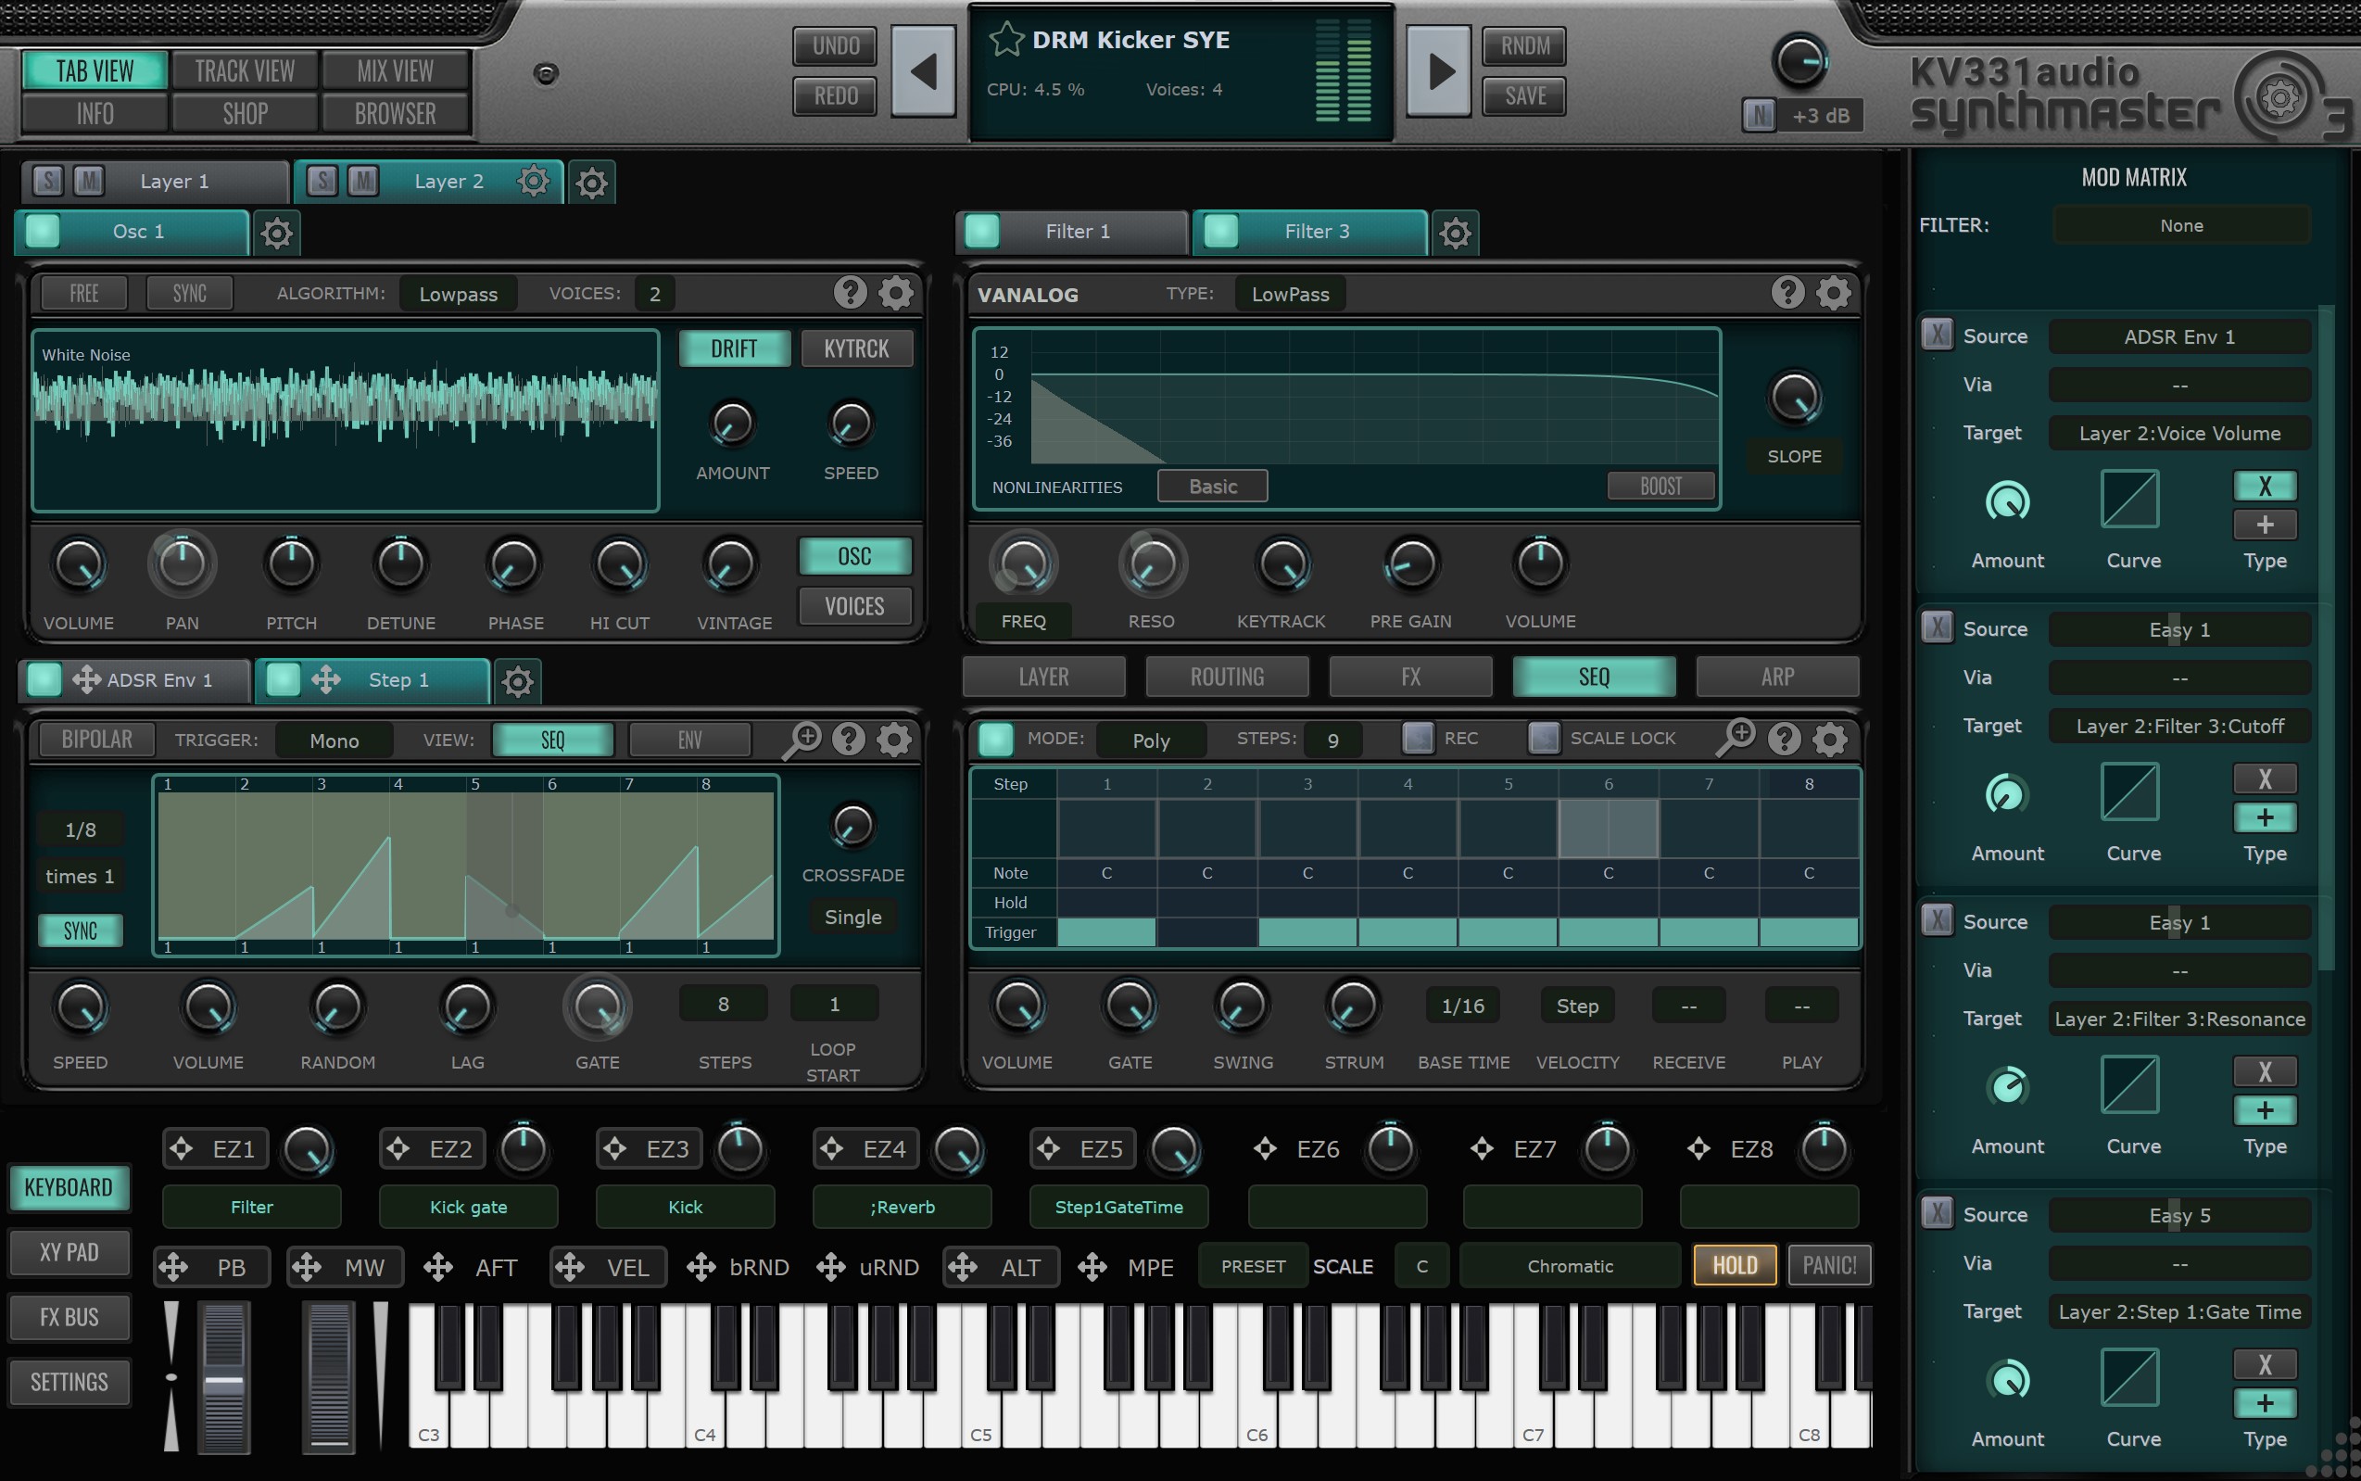Open the BROWSER tab
This screenshot has height=1481, width=2361.
tap(395, 114)
